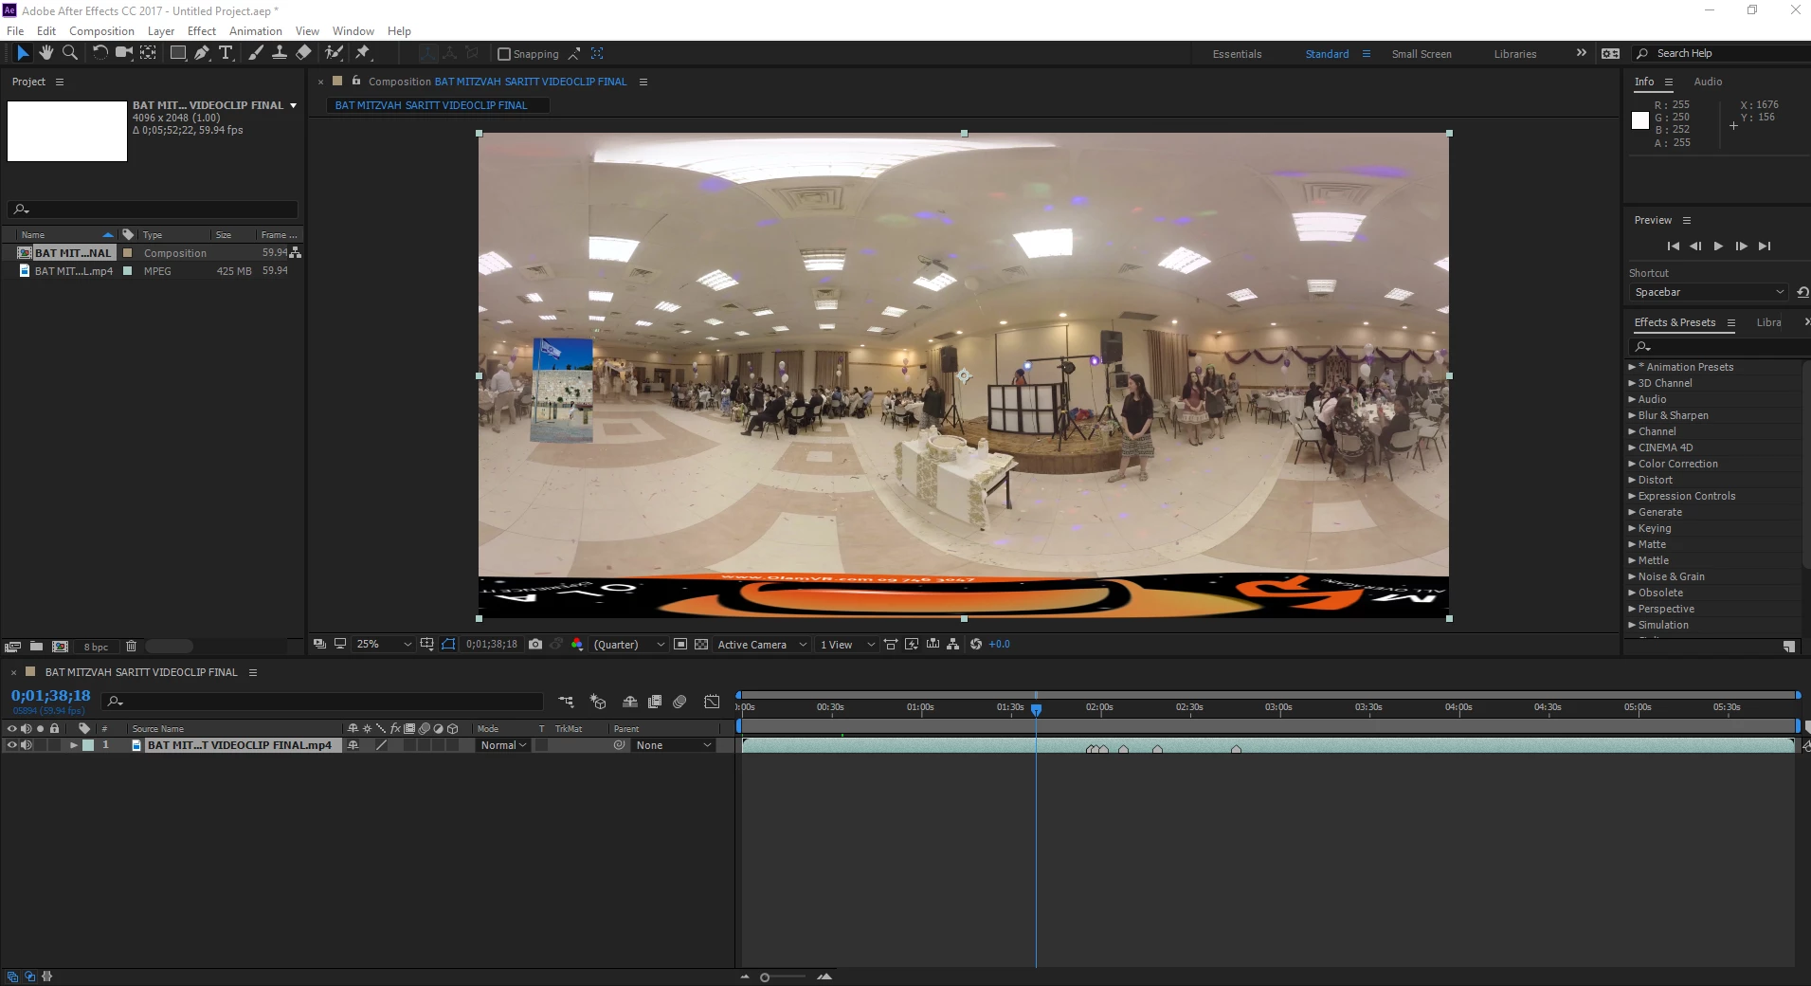The image size is (1811, 986).
Task: Select the Rectangle shape tool
Action: point(177,53)
